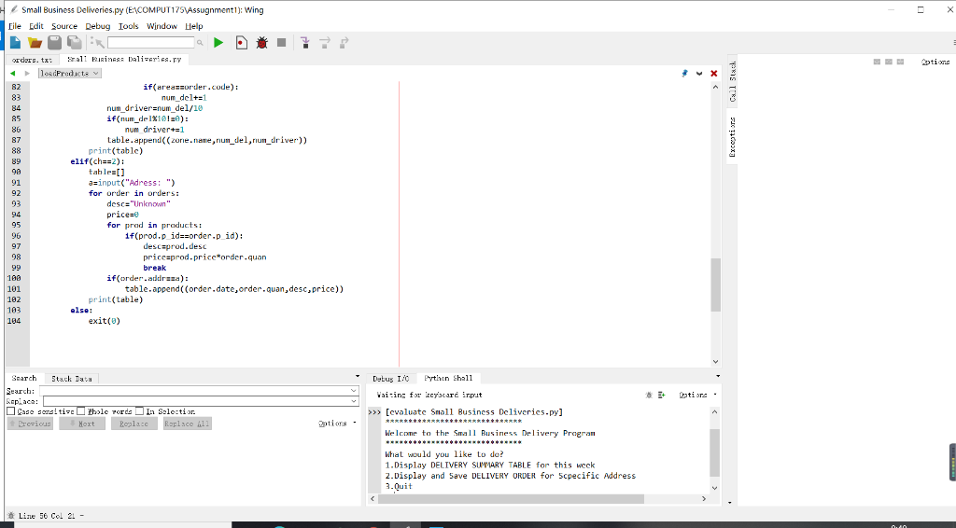Click the bug icon in the Python Shell header

(x=649, y=395)
